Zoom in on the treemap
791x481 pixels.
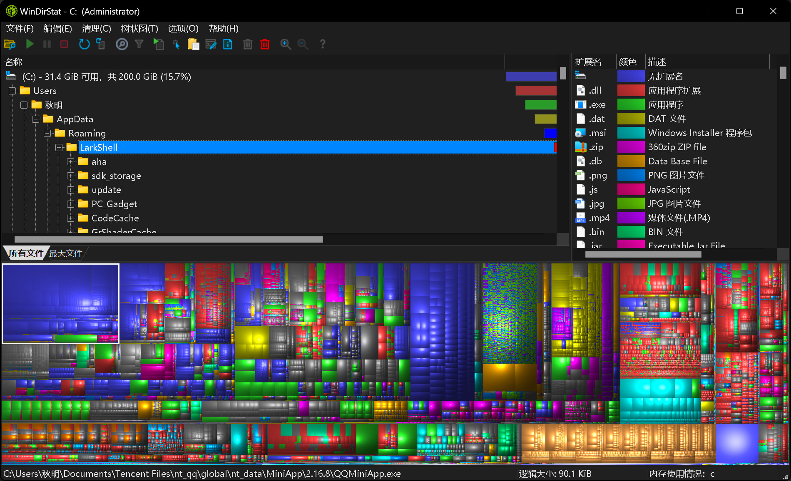point(286,44)
